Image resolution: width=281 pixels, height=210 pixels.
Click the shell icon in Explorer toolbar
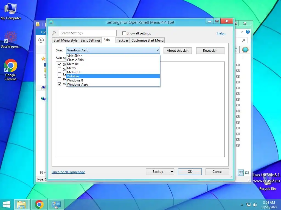[245, 49]
